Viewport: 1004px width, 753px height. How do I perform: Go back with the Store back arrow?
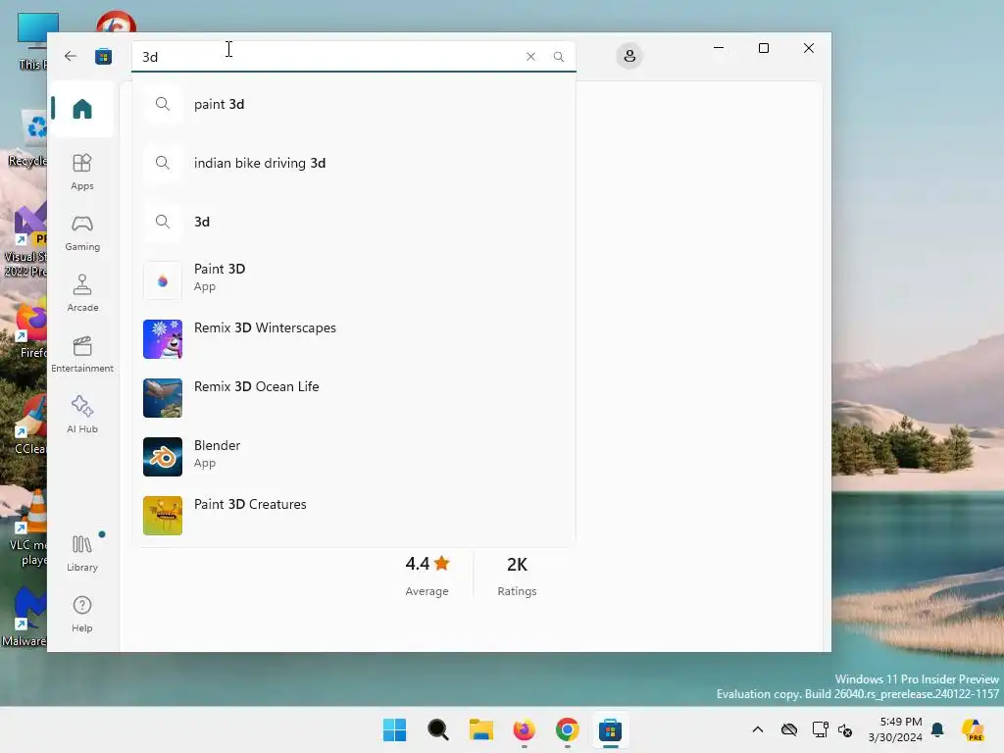(71, 56)
